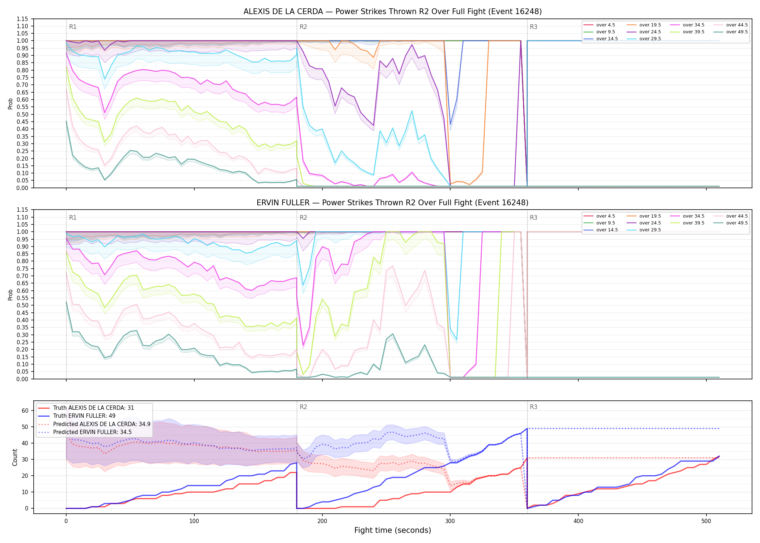Click the 1.15 tick on Ervin Prob axis

click(22, 210)
